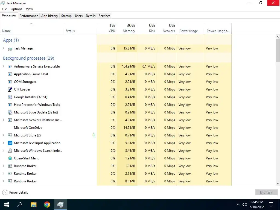The image size is (280, 210).
Task: Switch to the Performance tab
Action: coord(29,16)
